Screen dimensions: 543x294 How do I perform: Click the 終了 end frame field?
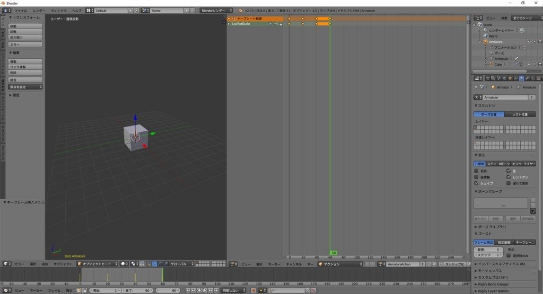tap(137, 290)
